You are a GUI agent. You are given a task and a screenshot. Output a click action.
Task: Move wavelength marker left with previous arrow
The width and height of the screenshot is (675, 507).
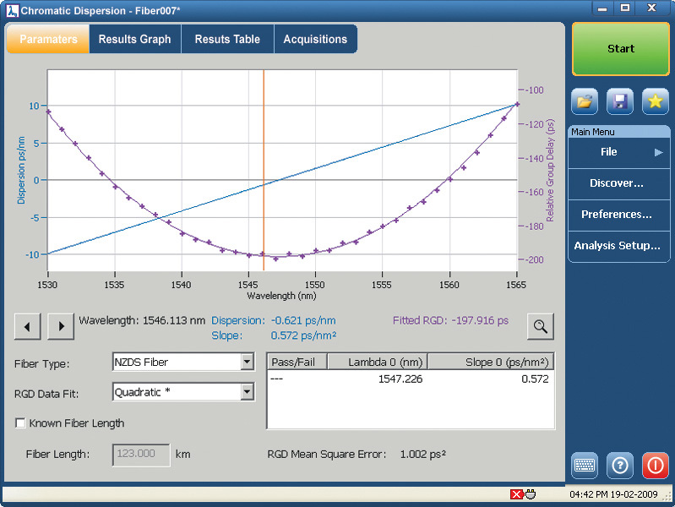pos(28,326)
